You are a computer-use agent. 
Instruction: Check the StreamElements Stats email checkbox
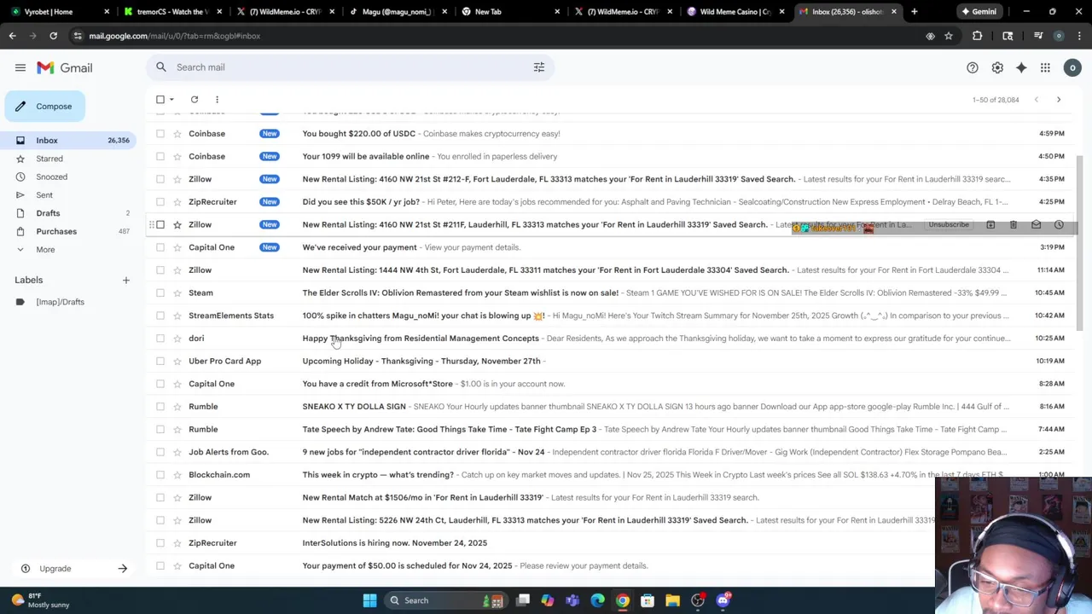[160, 316]
